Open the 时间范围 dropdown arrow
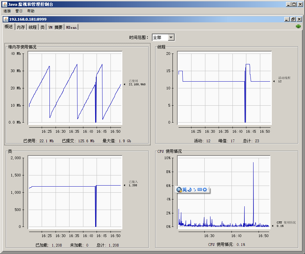The width and height of the screenshot is (305, 254). point(171,38)
